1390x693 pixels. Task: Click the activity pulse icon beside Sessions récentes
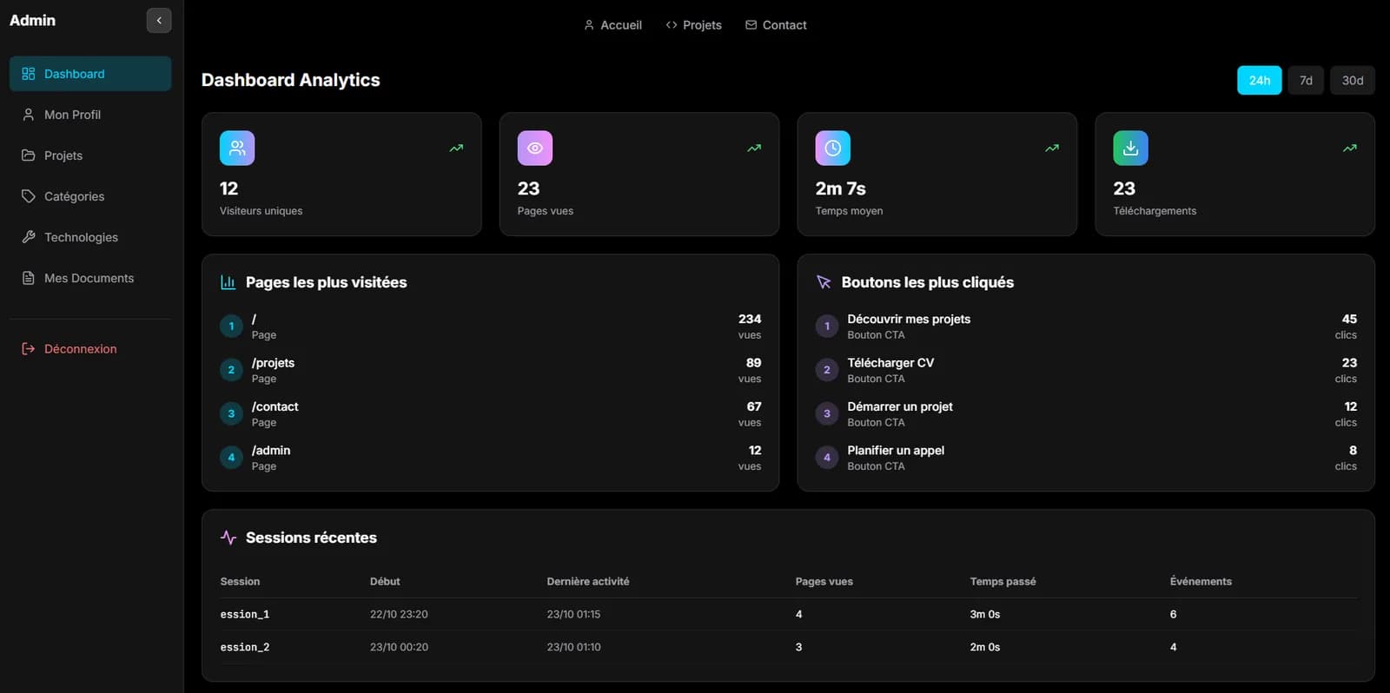[228, 538]
